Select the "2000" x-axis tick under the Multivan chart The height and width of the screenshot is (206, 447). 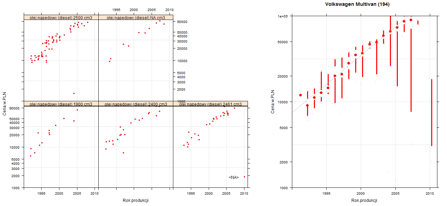[360, 193]
